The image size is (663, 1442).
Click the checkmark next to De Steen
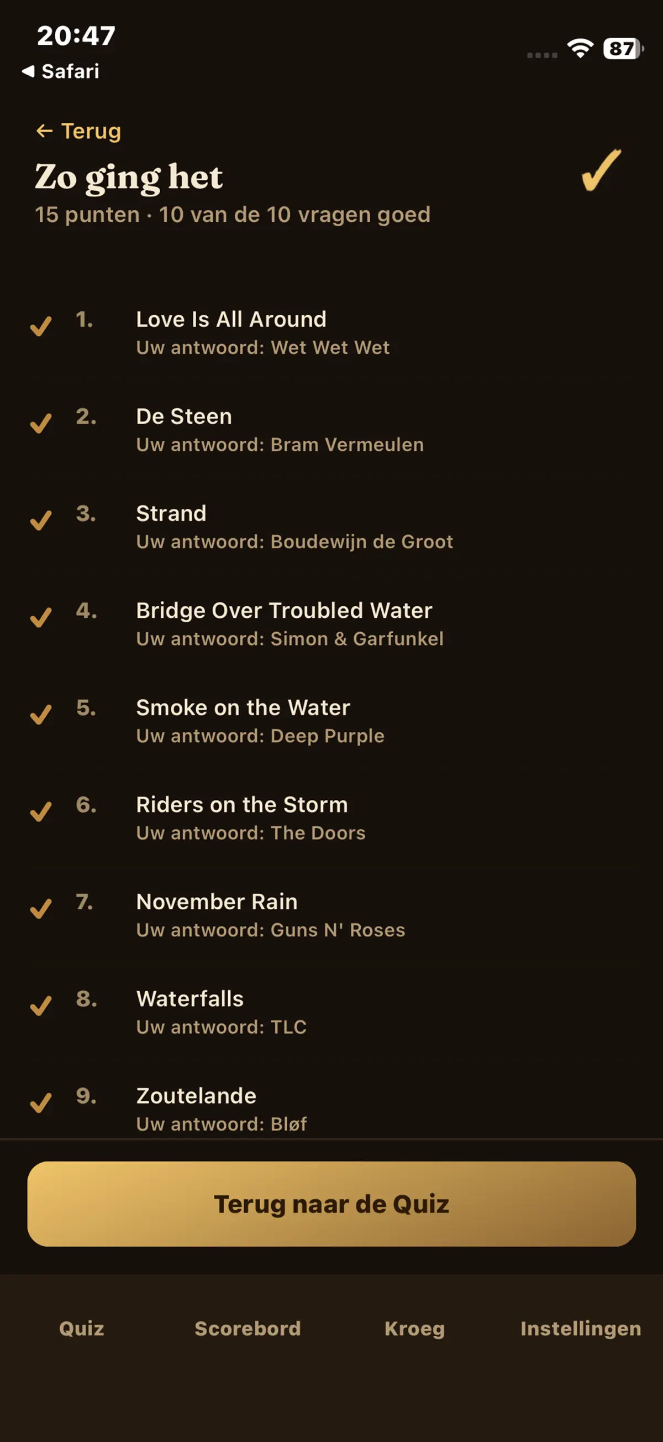41,423
